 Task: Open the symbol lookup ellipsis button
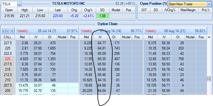[x=19, y=4]
